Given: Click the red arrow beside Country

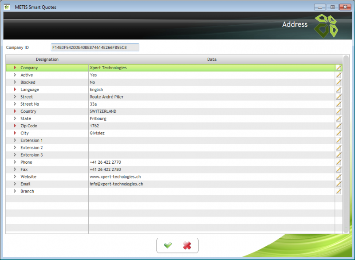Looking at the screenshot, I should click(x=15, y=111).
